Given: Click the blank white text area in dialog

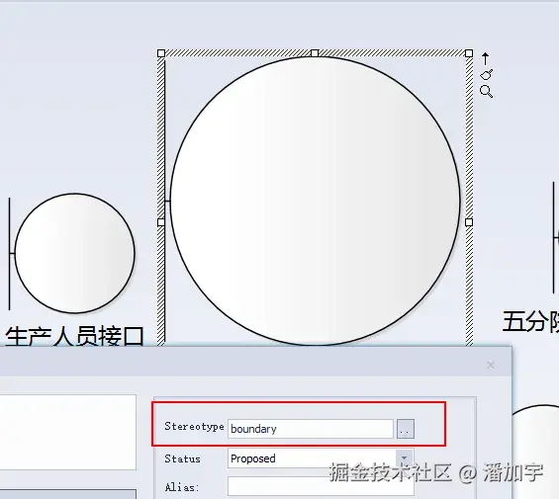Looking at the screenshot, I should coord(67,432).
